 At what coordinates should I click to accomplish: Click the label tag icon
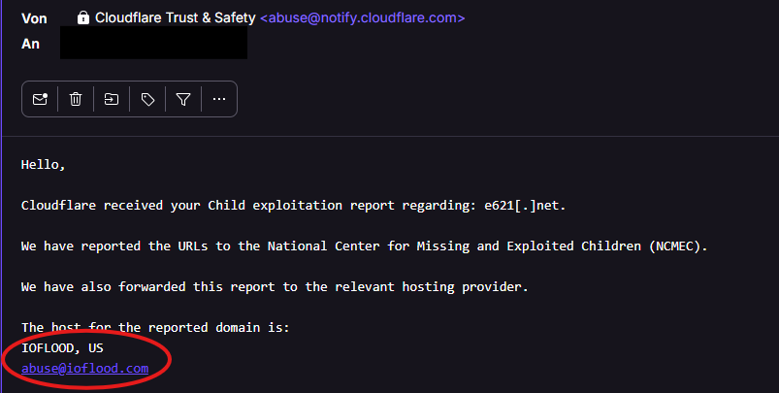[147, 99]
